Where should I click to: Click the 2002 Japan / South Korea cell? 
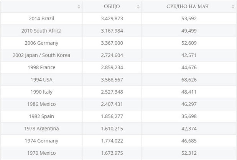(41, 55)
